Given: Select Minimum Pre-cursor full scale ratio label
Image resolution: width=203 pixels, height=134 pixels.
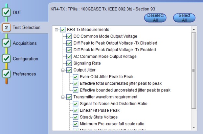Looking at the screenshot, I should pyautogui.click(x=112, y=124).
